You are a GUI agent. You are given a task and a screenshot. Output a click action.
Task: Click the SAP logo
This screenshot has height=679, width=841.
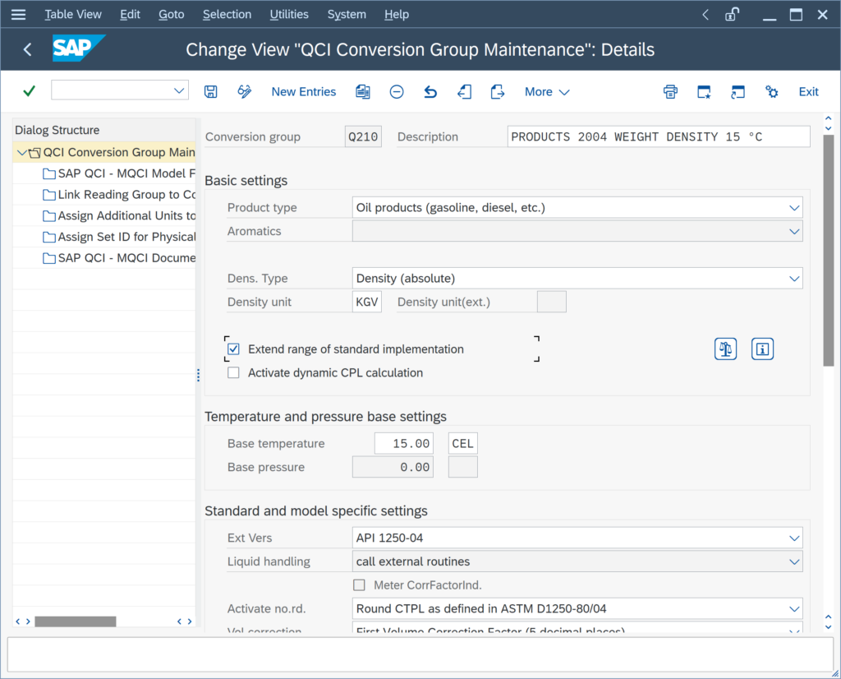[x=79, y=48]
